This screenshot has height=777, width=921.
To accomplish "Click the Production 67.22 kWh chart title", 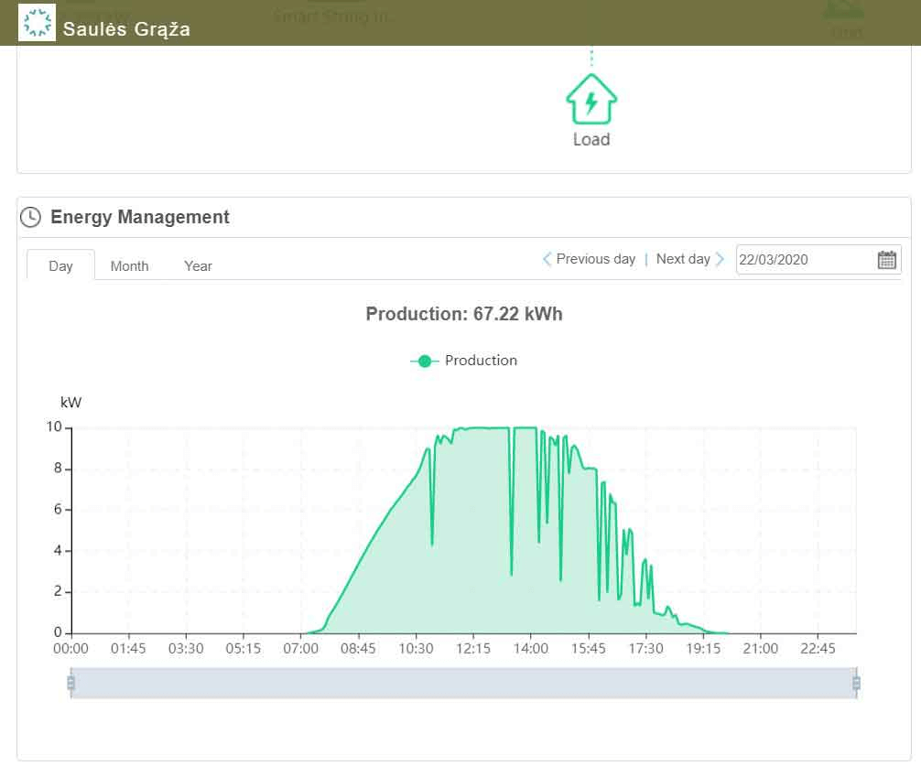I will [x=464, y=314].
